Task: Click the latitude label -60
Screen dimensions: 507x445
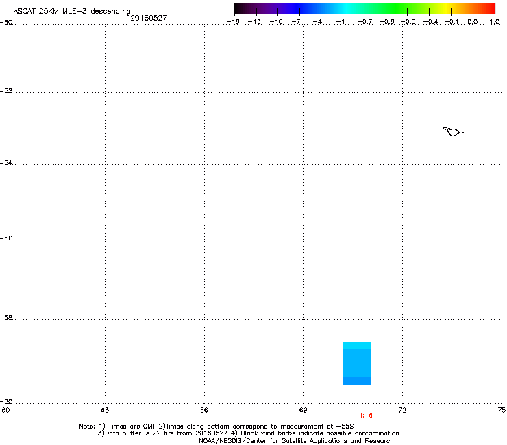Action: pyautogui.click(x=6, y=401)
